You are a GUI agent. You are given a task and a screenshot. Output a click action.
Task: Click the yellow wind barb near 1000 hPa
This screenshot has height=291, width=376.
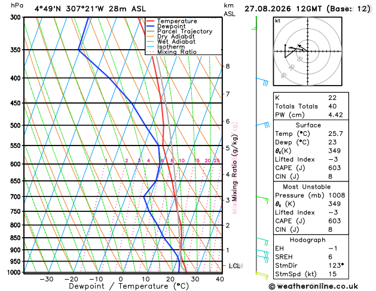262,275
